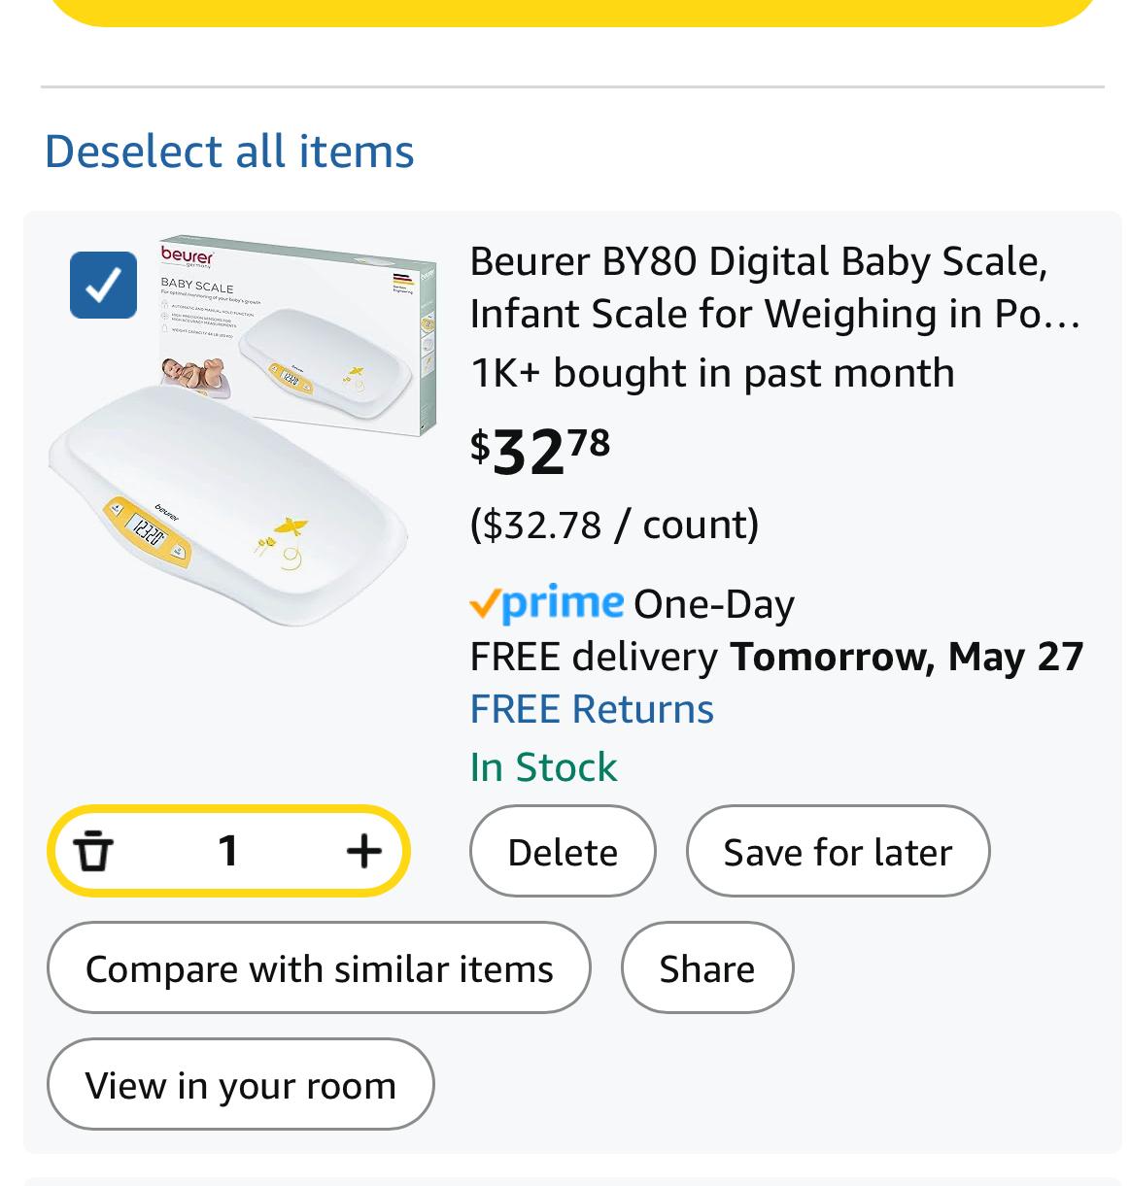Click Save for later button
This screenshot has height=1186, width=1130.
pyautogui.click(x=838, y=851)
